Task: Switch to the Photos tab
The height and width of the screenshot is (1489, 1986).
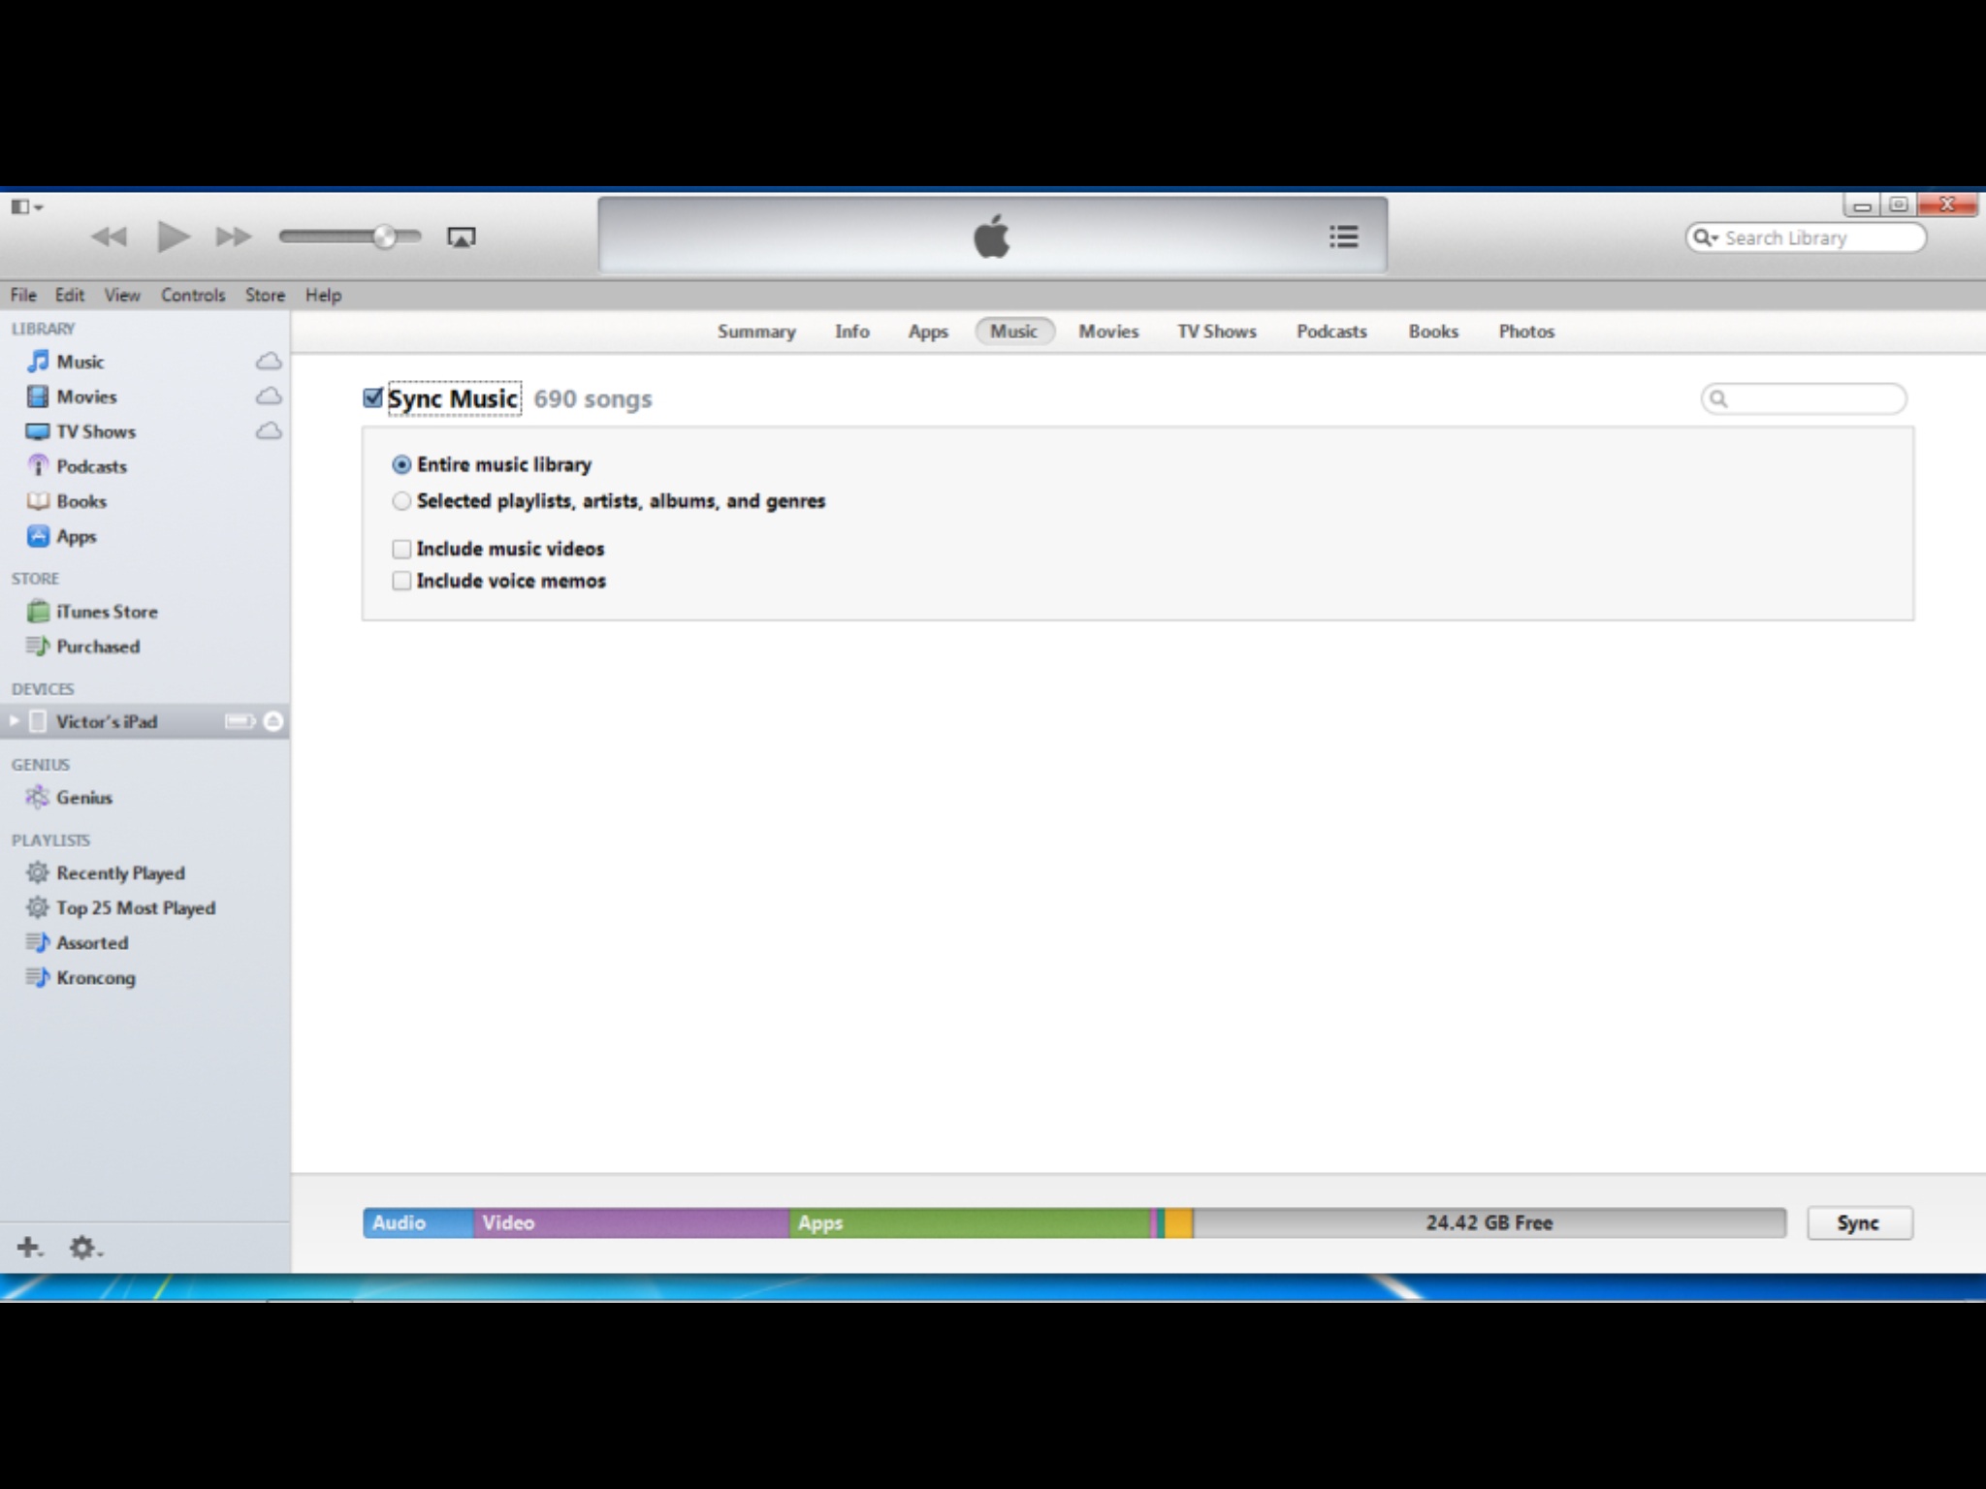Action: tap(1525, 332)
